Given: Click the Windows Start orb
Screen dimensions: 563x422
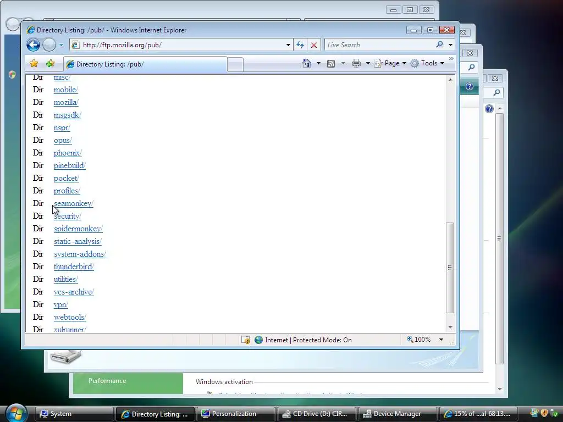Looking at the screenshot, I should pyautogui.click(x=16, y=413).
